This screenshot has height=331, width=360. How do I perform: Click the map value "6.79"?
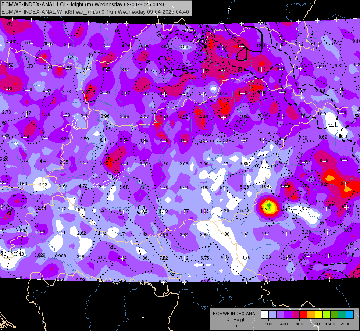click(306, 209)
